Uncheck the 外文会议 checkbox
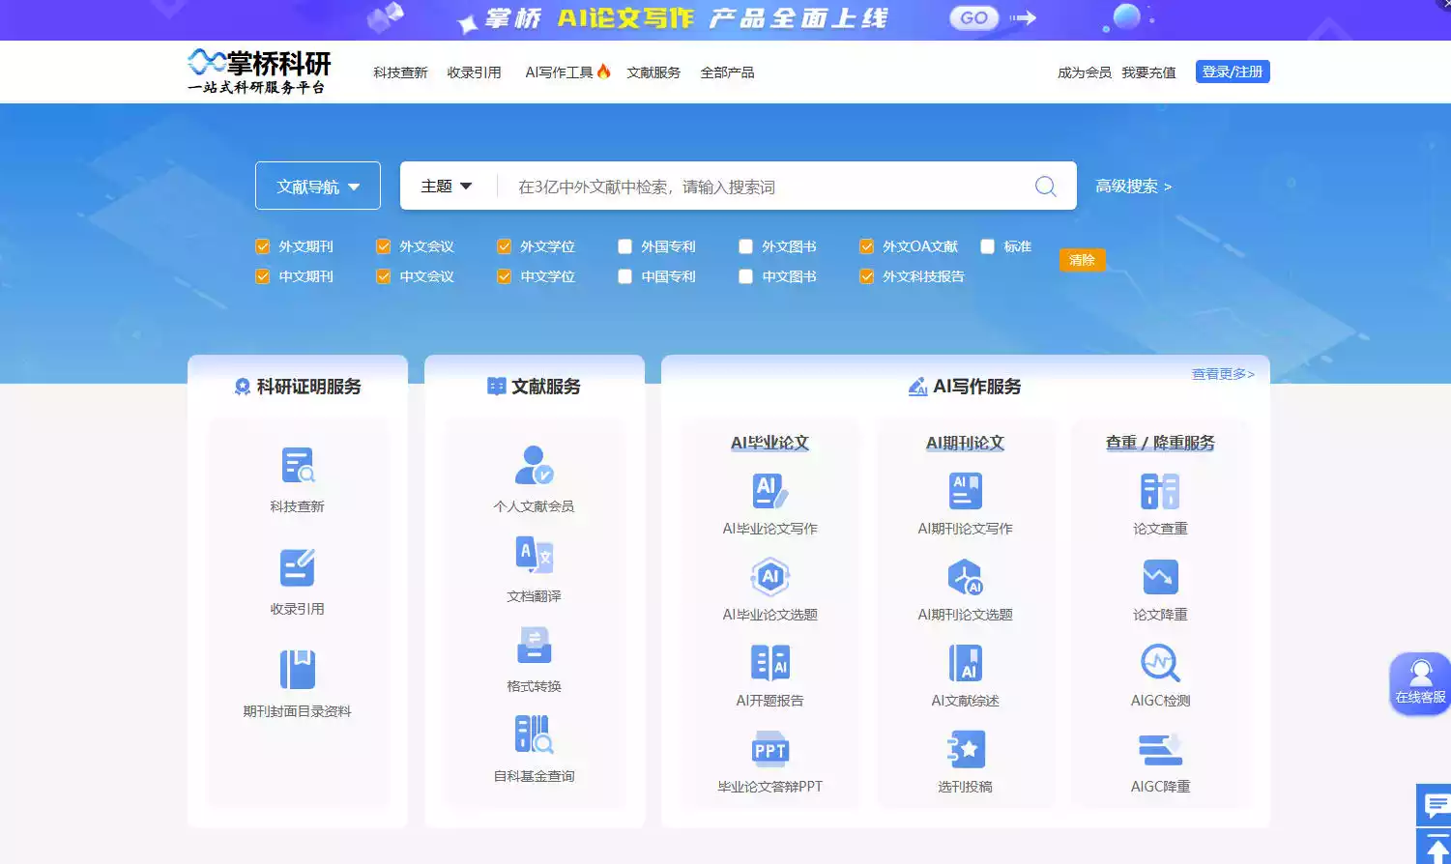 pos(383,246)
